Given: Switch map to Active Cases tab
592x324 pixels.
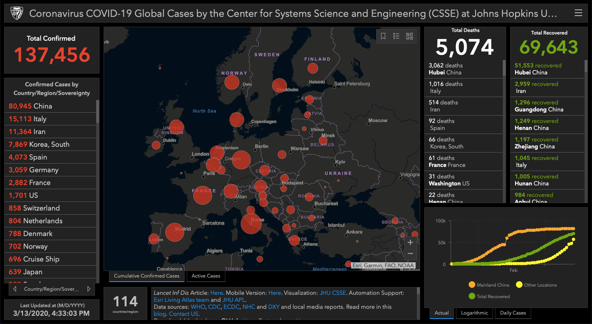Looking at the screenshot, I should 206,276.
